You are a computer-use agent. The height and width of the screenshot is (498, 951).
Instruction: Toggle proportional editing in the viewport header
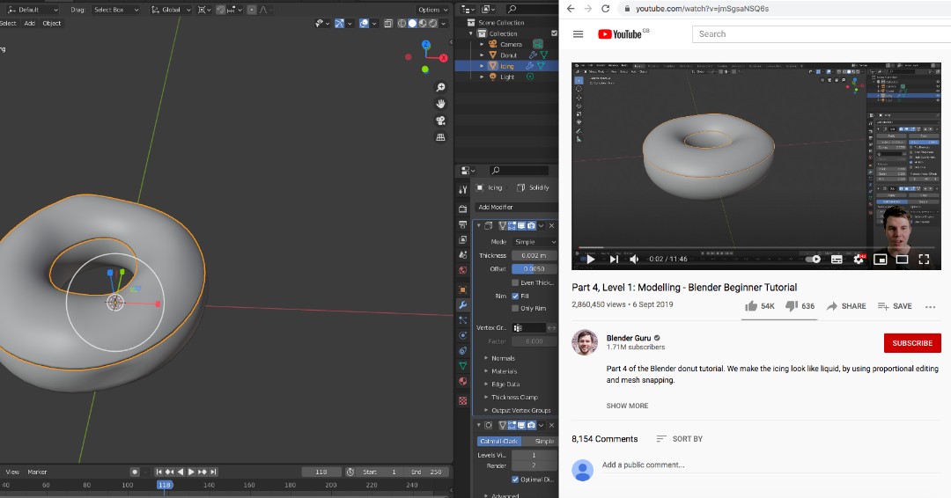click(252, 10)
